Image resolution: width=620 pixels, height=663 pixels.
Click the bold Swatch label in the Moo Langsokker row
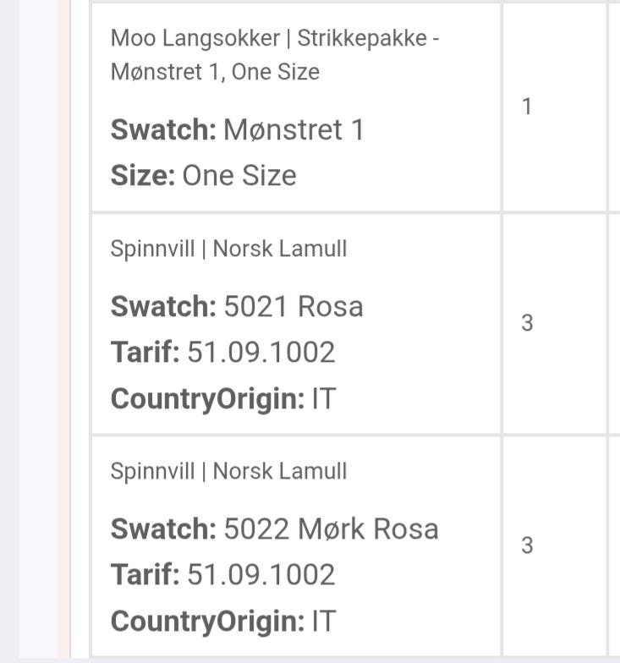pyautogui.click(x=163, y=129)
